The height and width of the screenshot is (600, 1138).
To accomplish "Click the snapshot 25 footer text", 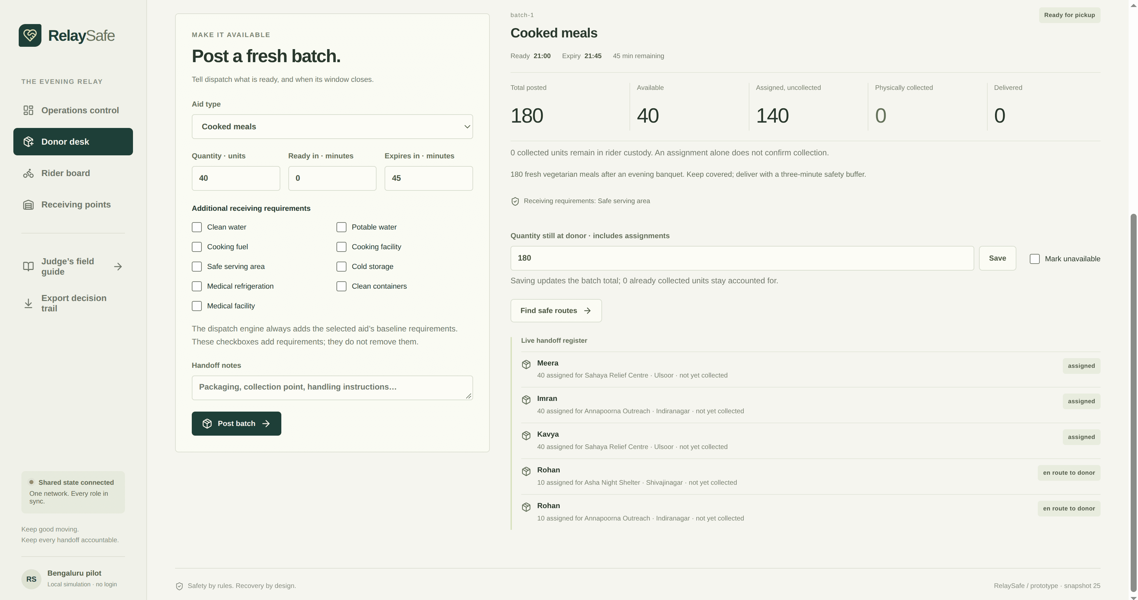I will 1082,586.
